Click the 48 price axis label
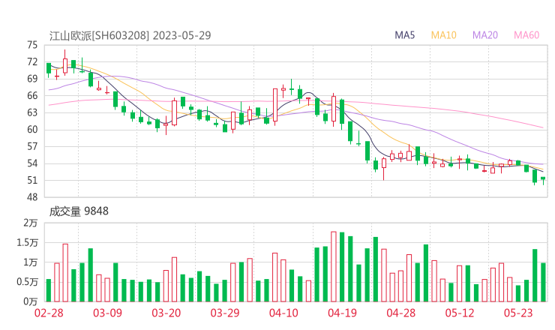This screenshot has width=555, height=330. pos(31,197)
